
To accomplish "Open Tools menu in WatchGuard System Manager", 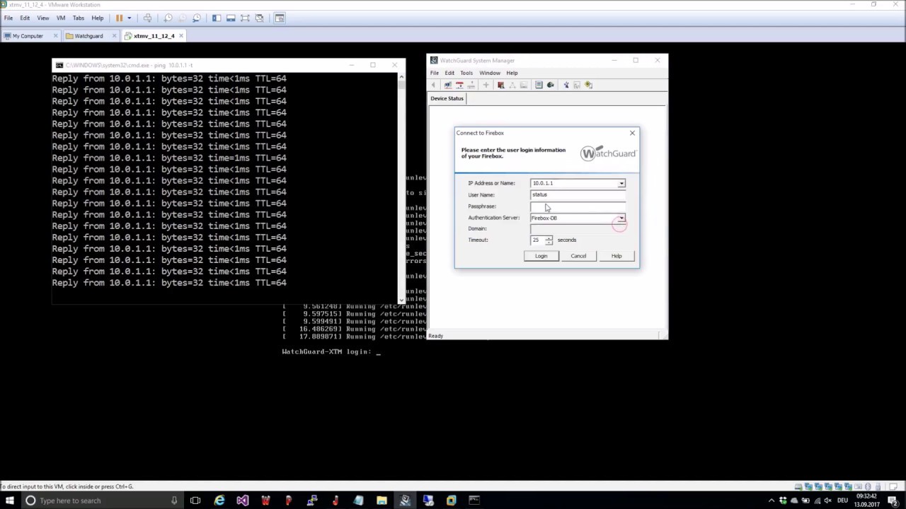I will tap(466, 73).
